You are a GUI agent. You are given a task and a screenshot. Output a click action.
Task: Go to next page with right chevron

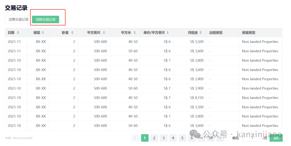tap(220, 138)
